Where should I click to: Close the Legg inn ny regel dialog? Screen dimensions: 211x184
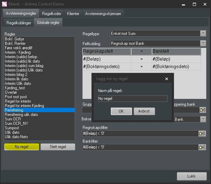tap(167, 79)
